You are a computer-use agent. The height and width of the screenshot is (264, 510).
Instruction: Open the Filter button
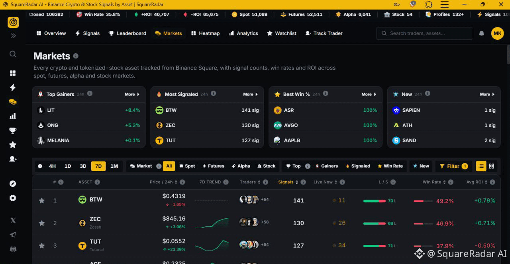point(453,166)
